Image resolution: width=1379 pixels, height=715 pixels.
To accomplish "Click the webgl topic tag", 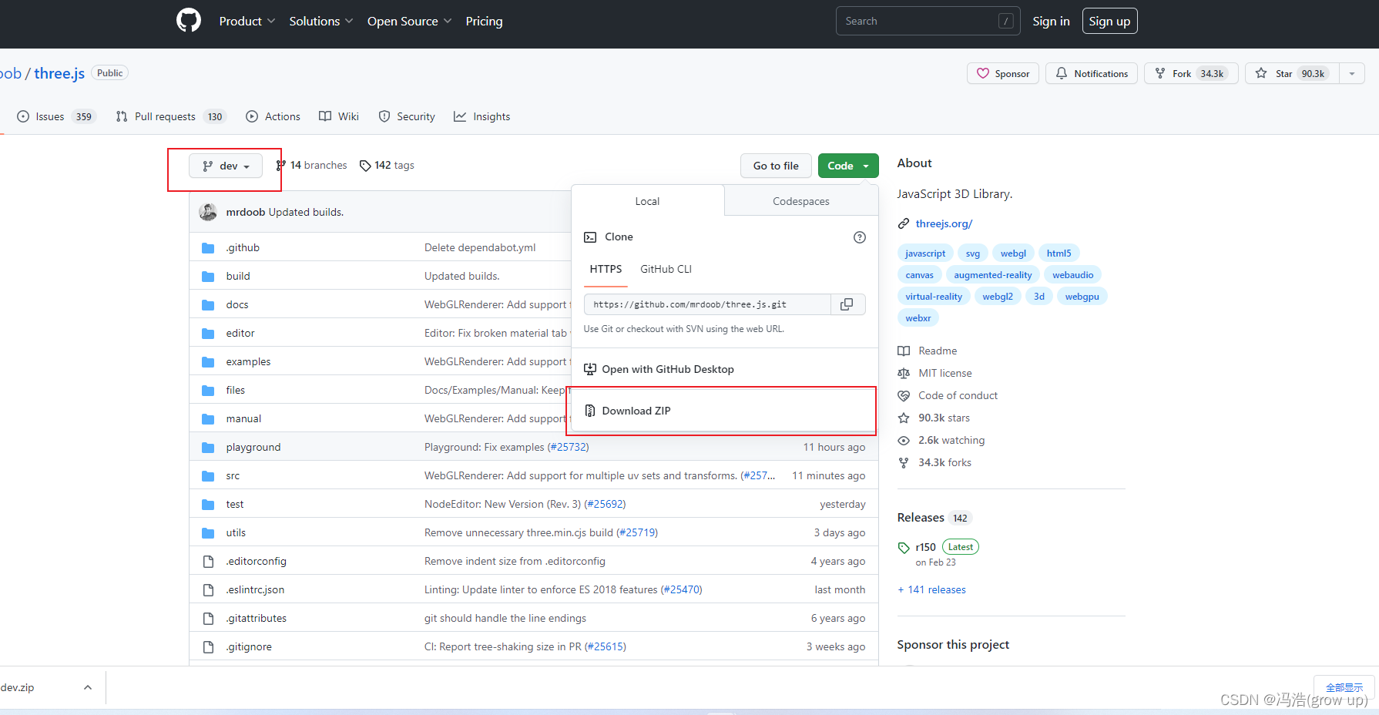I will point(1013,253).
